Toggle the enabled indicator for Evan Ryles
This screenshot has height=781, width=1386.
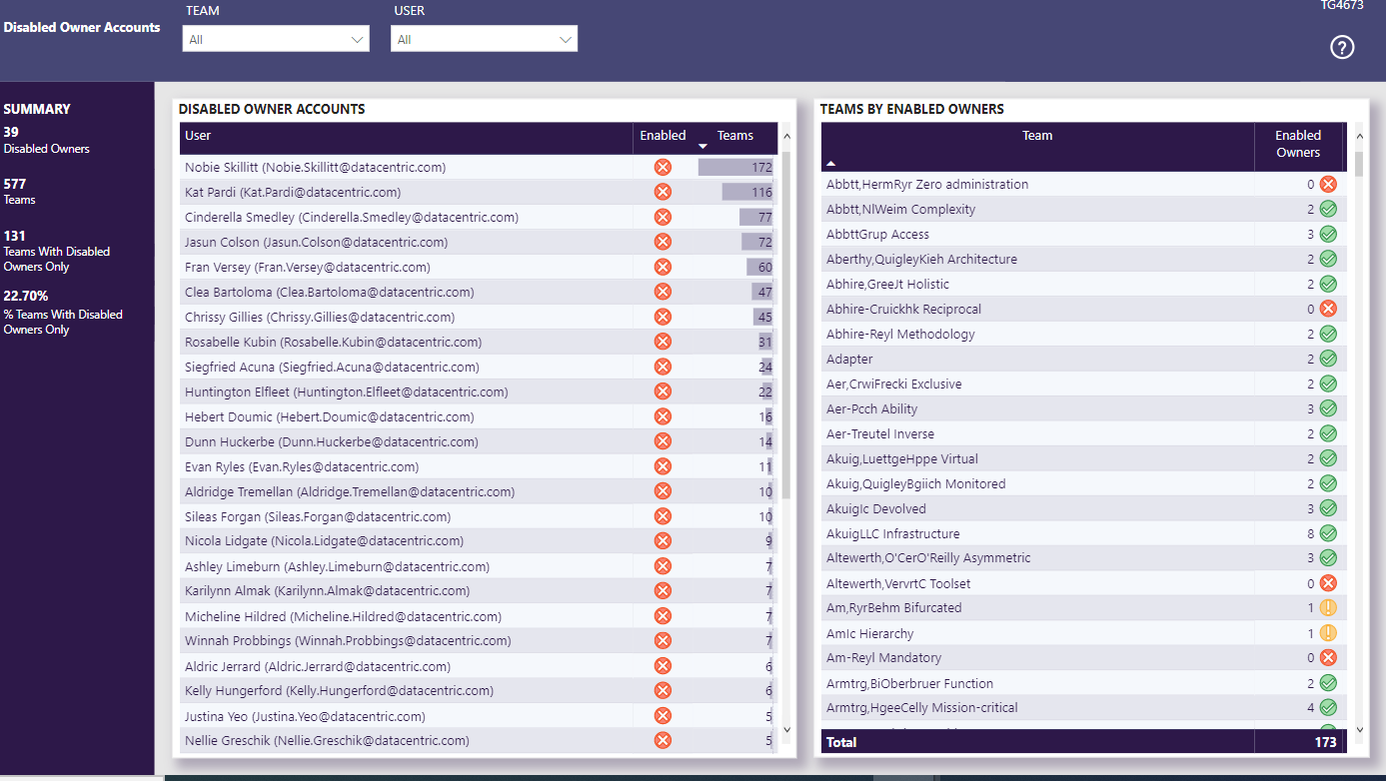tap(663, 465)
